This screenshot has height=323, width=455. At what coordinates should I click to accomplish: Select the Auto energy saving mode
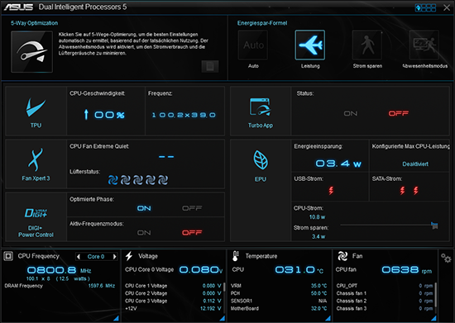coord(253,45)
